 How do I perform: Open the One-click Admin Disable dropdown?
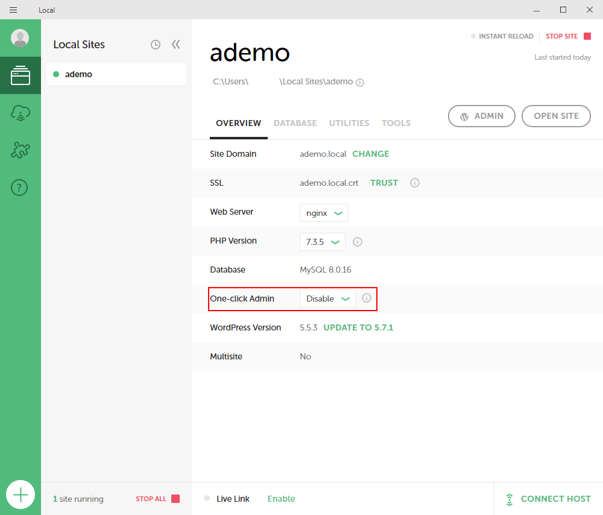[x=327, y=299]
